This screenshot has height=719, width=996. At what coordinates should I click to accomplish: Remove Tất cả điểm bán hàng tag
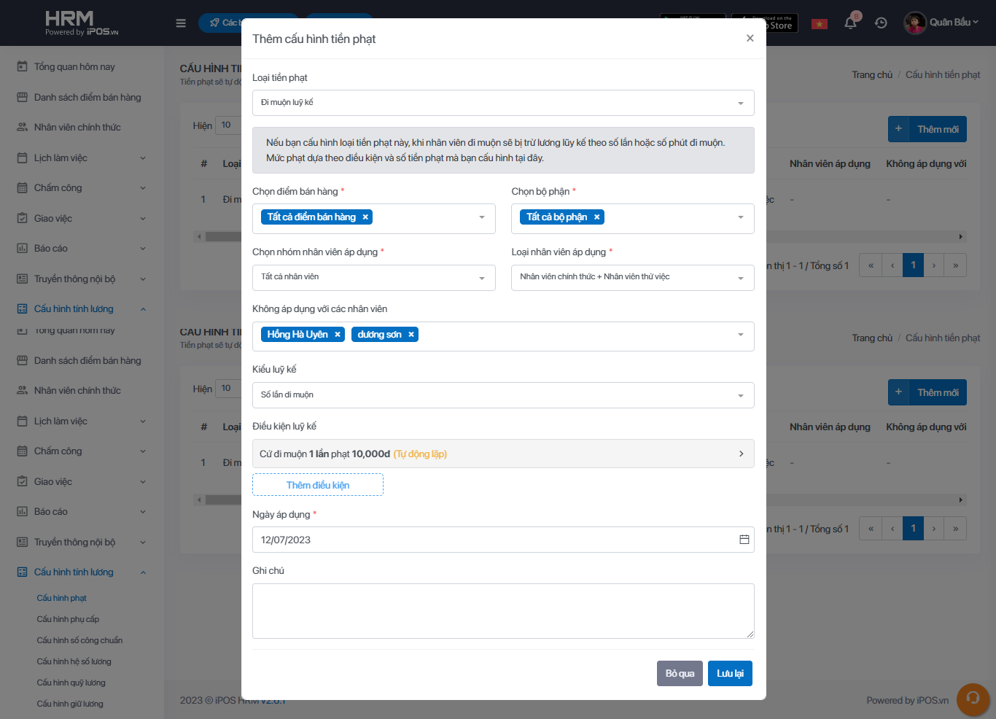[365, 217]
